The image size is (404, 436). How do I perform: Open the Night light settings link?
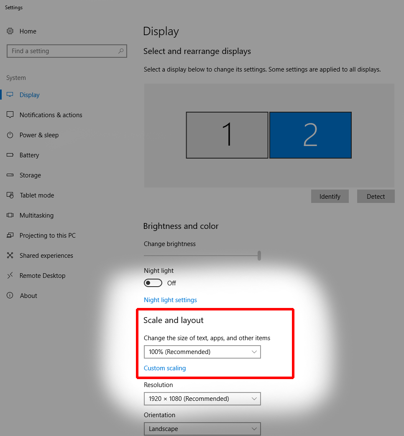pyautogui.click(x=170, y=300)
